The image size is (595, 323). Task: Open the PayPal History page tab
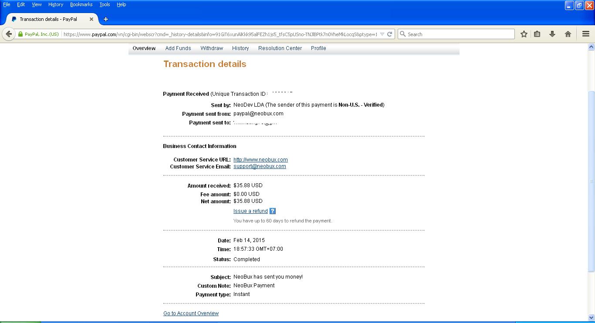coord(240,48)
